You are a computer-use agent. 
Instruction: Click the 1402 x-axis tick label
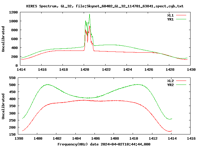[57, 138]
